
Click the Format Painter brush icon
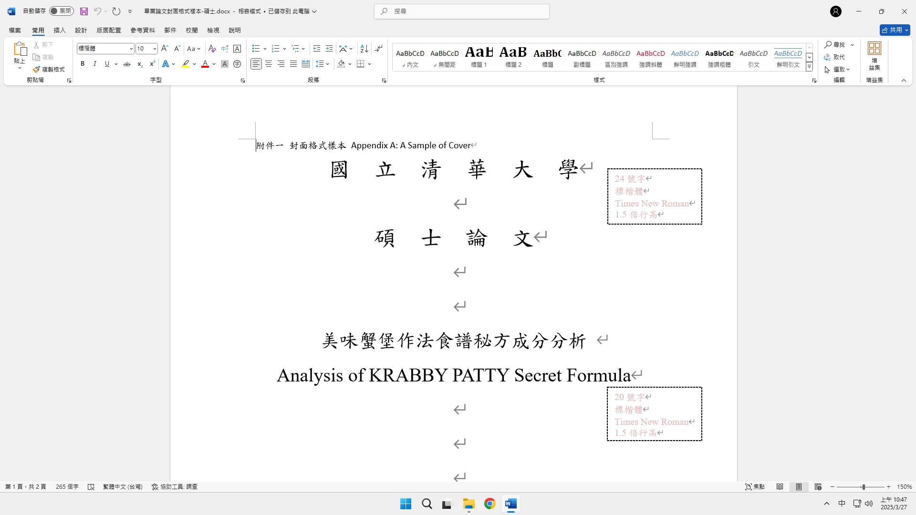point(36,70)
